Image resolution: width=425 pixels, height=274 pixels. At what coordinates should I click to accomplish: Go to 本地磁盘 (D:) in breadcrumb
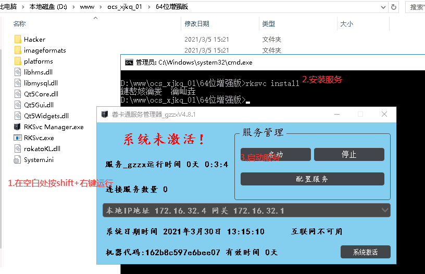pos(48,7)
